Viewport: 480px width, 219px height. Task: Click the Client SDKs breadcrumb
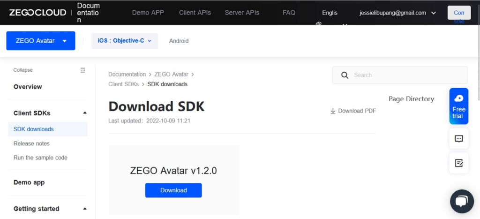pos(123,84)
